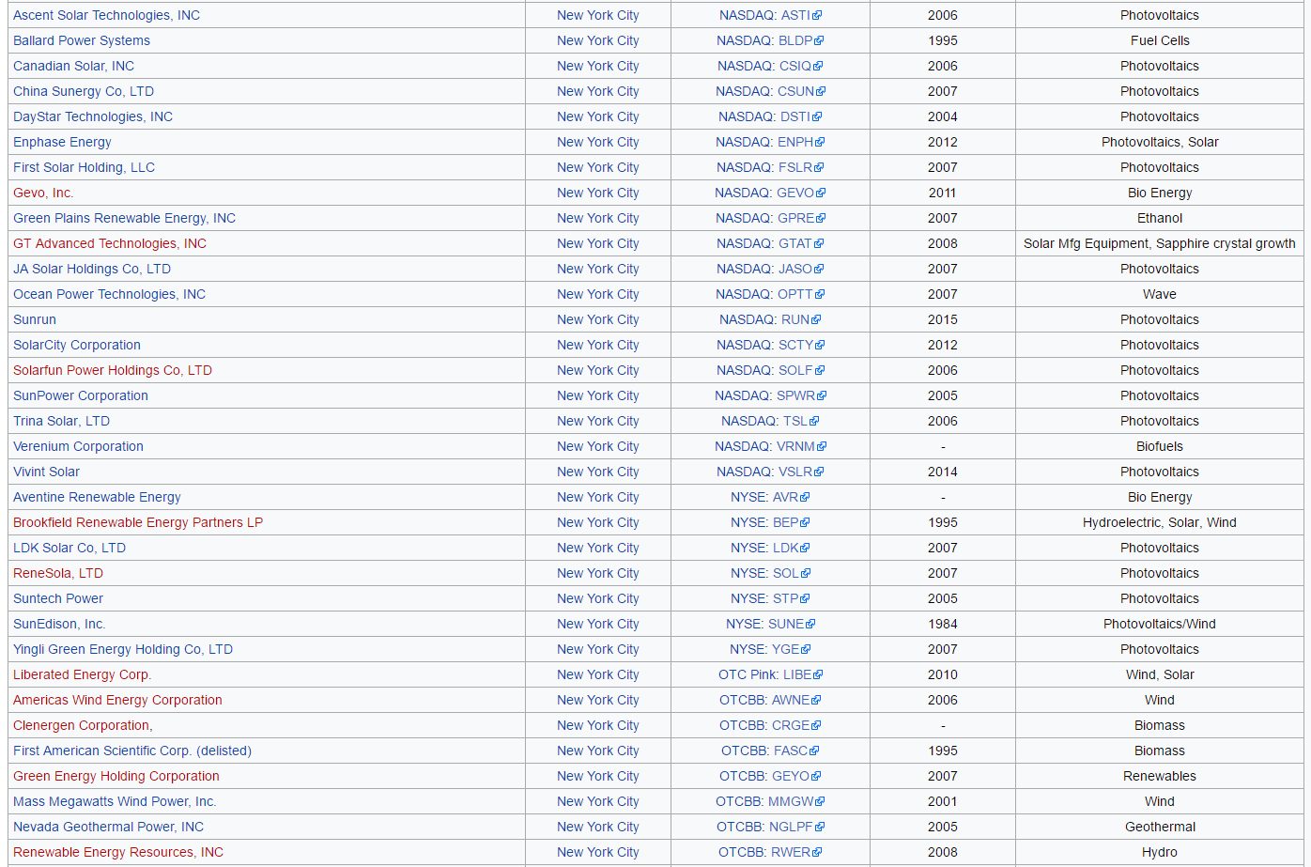Viewport: 1311px width, 867px height.
Task: Select the SunPower Corporation link
Action: coord(81,395)
